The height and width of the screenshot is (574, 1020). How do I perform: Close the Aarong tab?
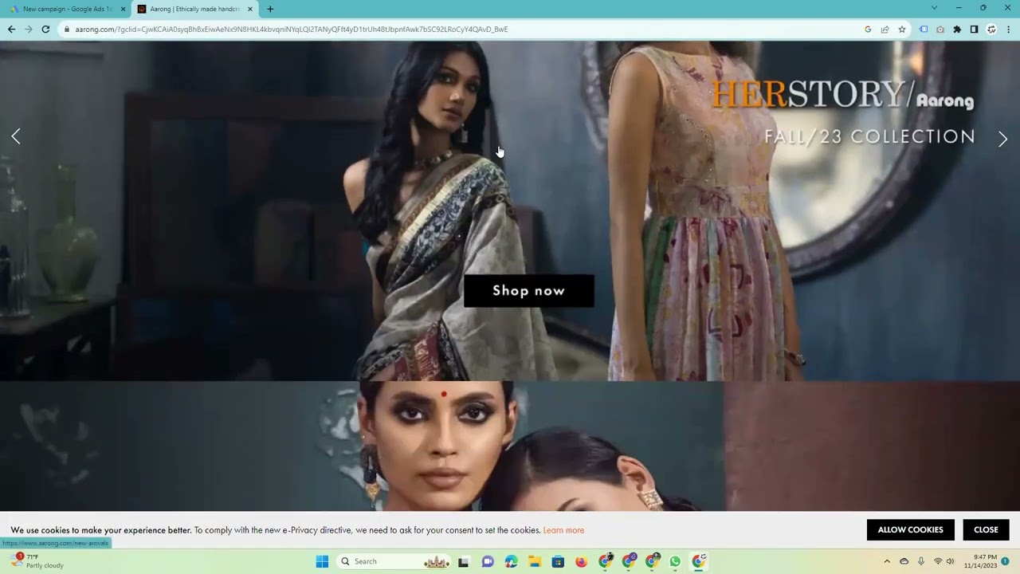(249, 9)
